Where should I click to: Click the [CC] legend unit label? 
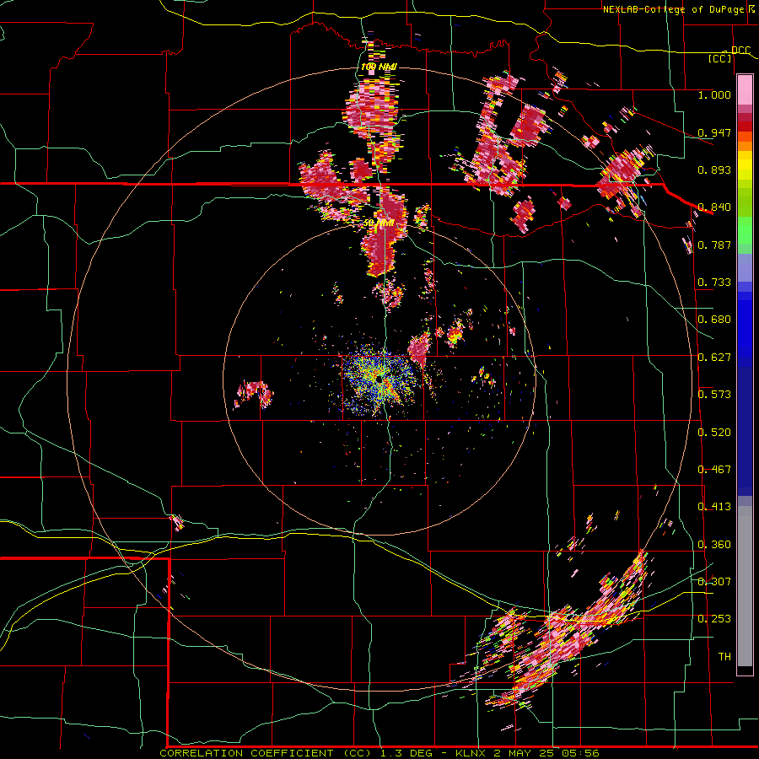pyautogui.click(x=720, y=58)
